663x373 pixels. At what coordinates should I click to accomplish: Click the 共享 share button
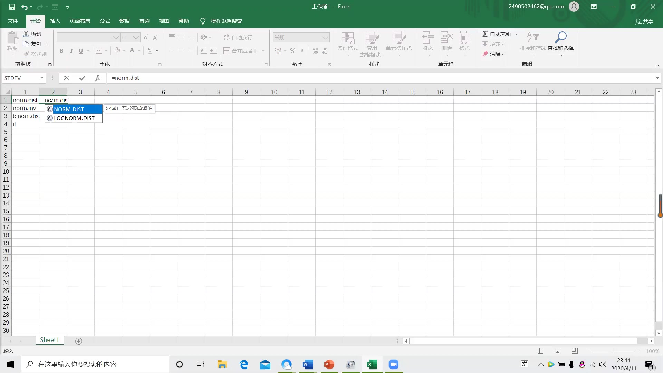pyautogui.click(x=644, y=21)
